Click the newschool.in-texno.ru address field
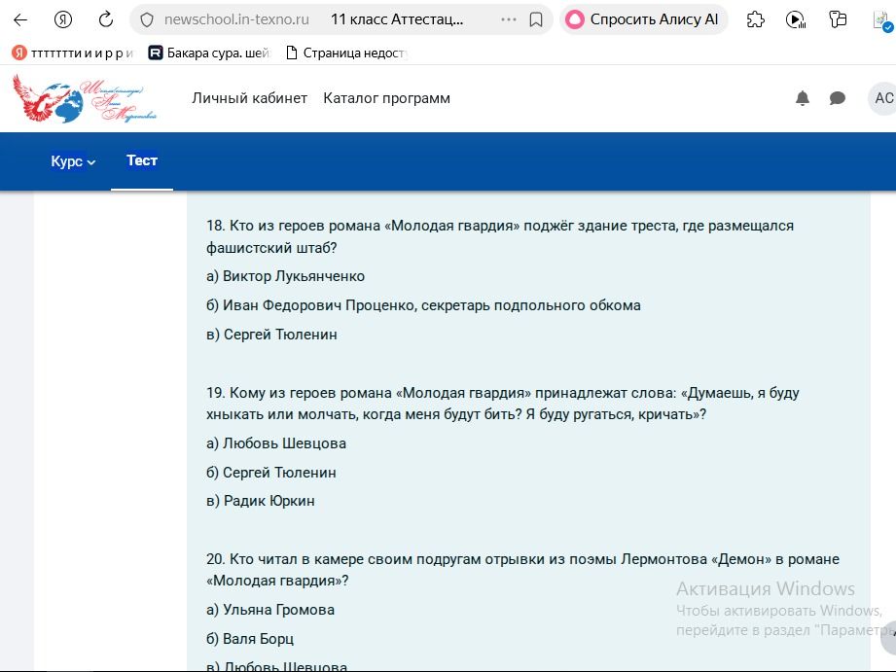Viewport: 896px width, 672px height. click(x=236, y=20)
